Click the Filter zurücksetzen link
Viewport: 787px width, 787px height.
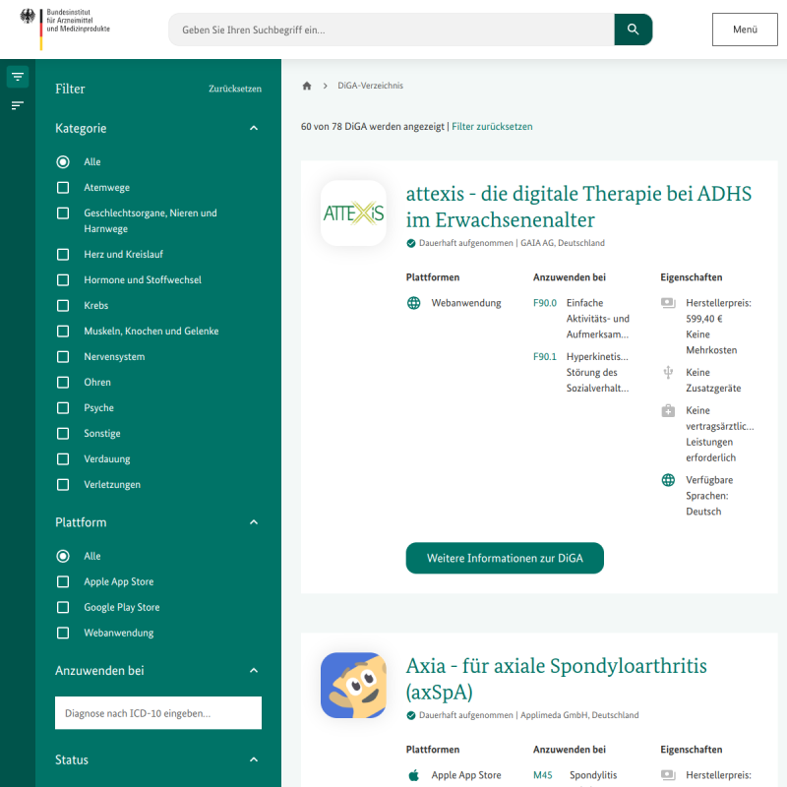[492, 127]
